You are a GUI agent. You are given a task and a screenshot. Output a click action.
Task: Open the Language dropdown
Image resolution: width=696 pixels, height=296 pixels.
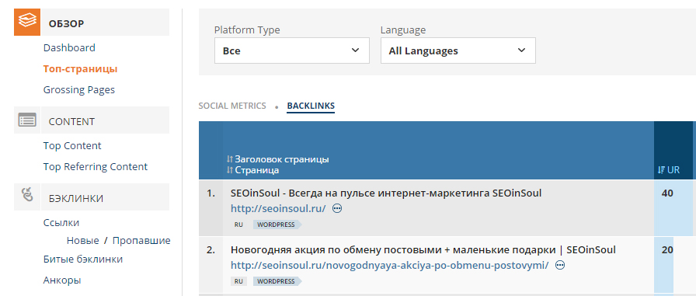[458, 50]
